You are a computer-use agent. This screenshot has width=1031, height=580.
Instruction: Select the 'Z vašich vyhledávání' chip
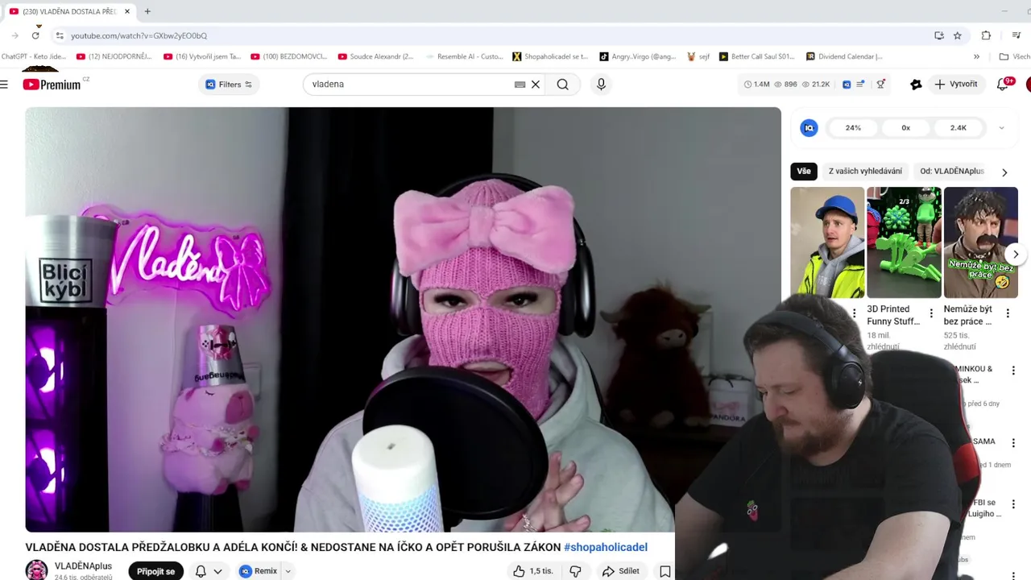click(865, 171)
